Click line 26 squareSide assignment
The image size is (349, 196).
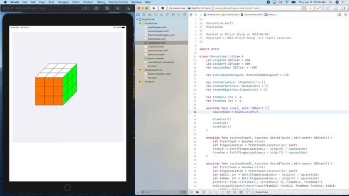(x=236, y=112)
